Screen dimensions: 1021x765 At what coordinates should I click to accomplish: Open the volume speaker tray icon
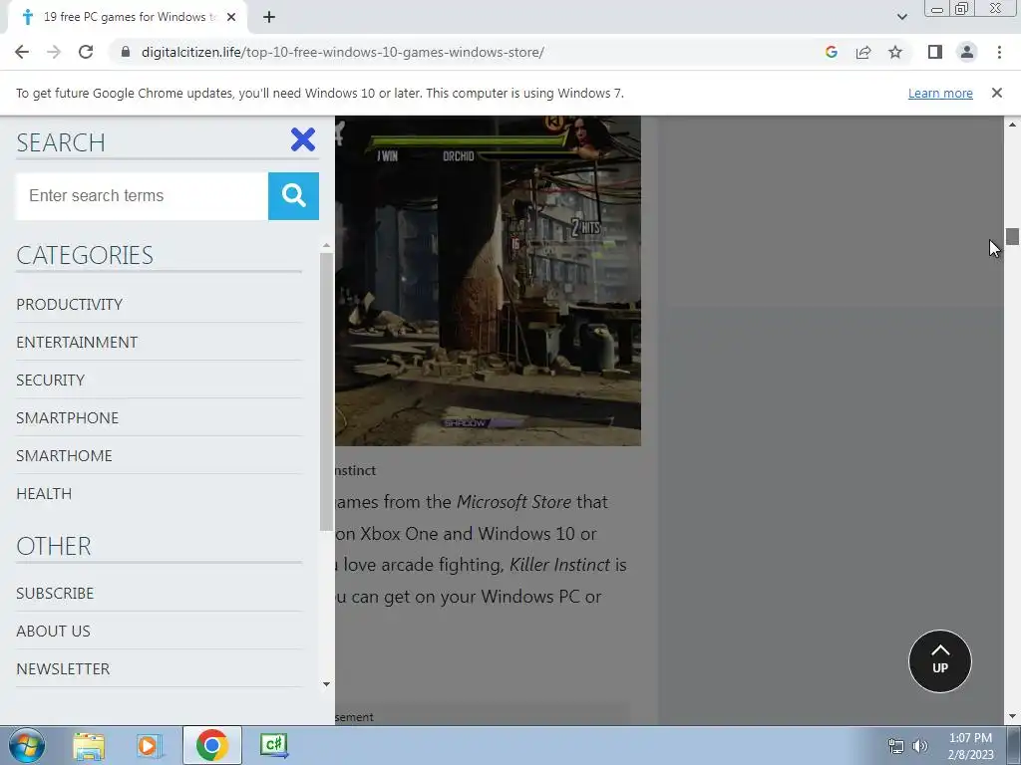[919, 746]
